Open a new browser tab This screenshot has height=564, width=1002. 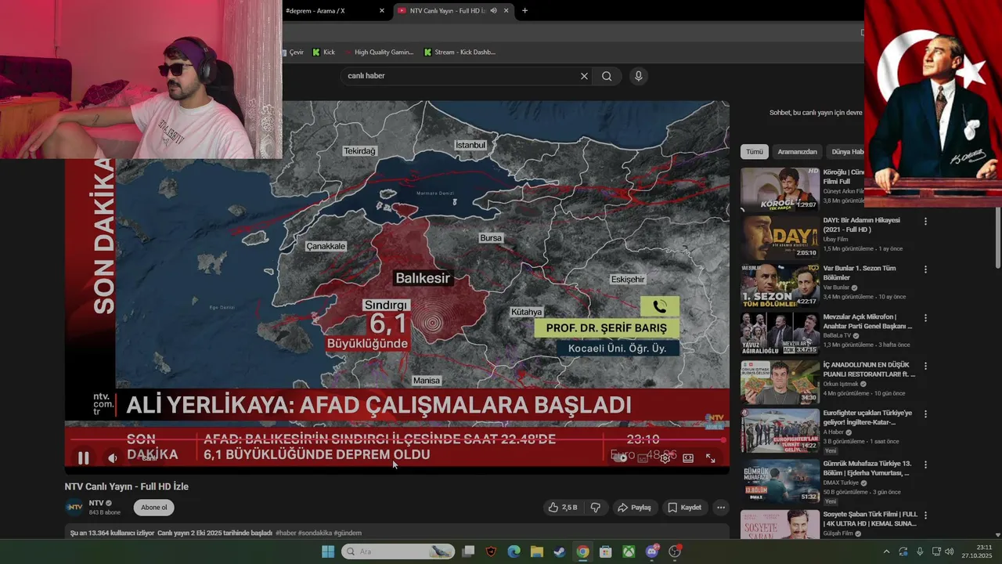pyautogui.click(x=524, y=11)
